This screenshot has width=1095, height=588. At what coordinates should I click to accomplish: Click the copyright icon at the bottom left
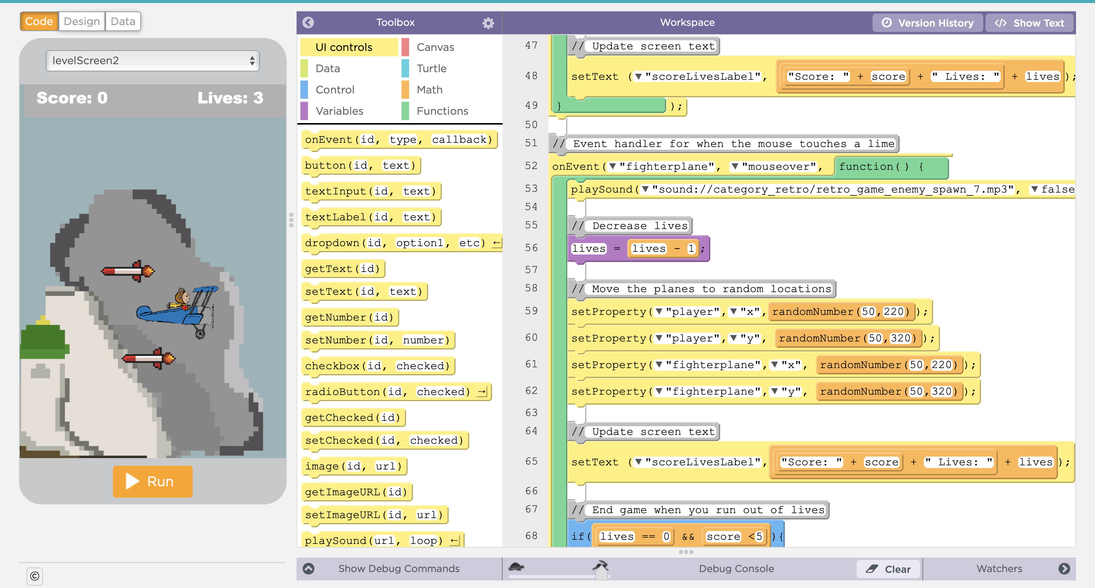tap(35, 576)
